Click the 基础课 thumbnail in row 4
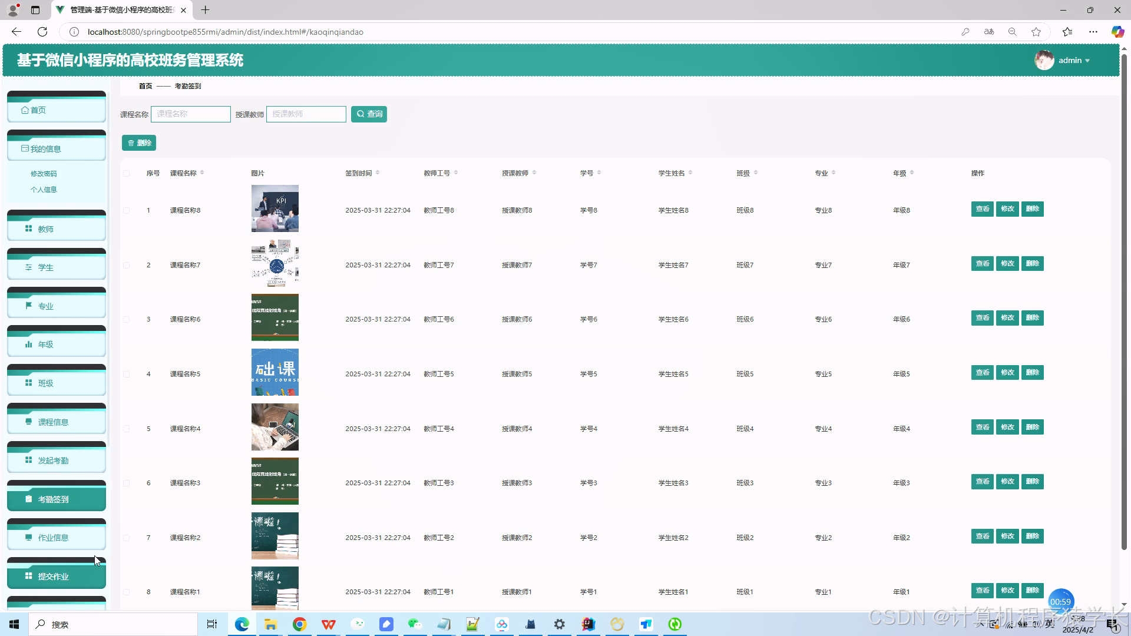1131x636 pixels. (x=275, y=372)
